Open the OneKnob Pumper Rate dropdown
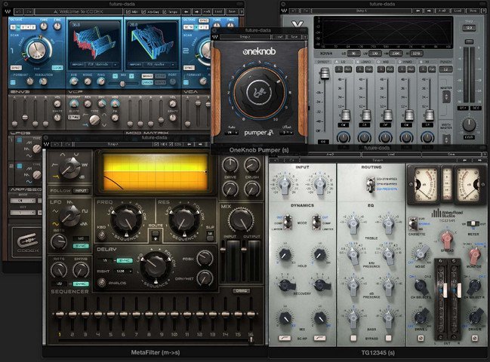Screen dimensions: 490x362 (x=233, y=133)
